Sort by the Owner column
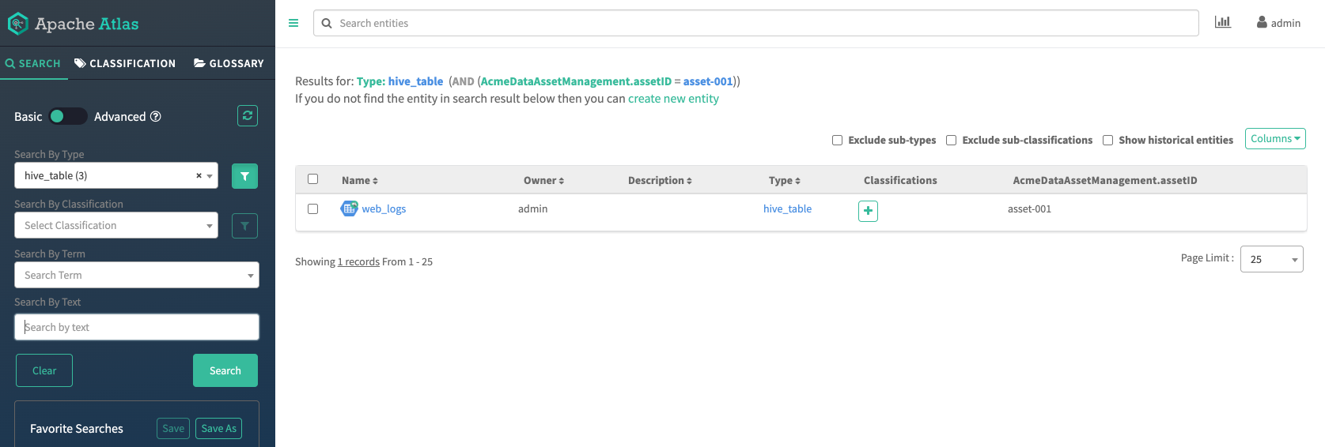Viewport: 1325px width, 447px height. pyautogui.click(x=543, y=180)
